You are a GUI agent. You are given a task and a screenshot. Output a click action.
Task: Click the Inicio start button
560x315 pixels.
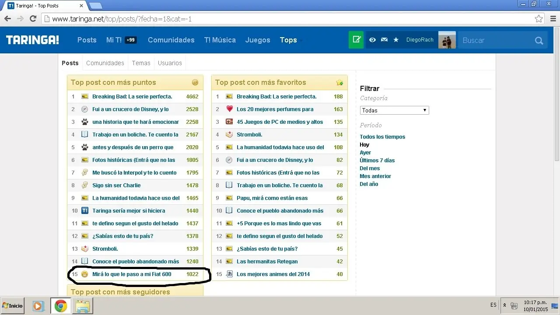point(13,306)
